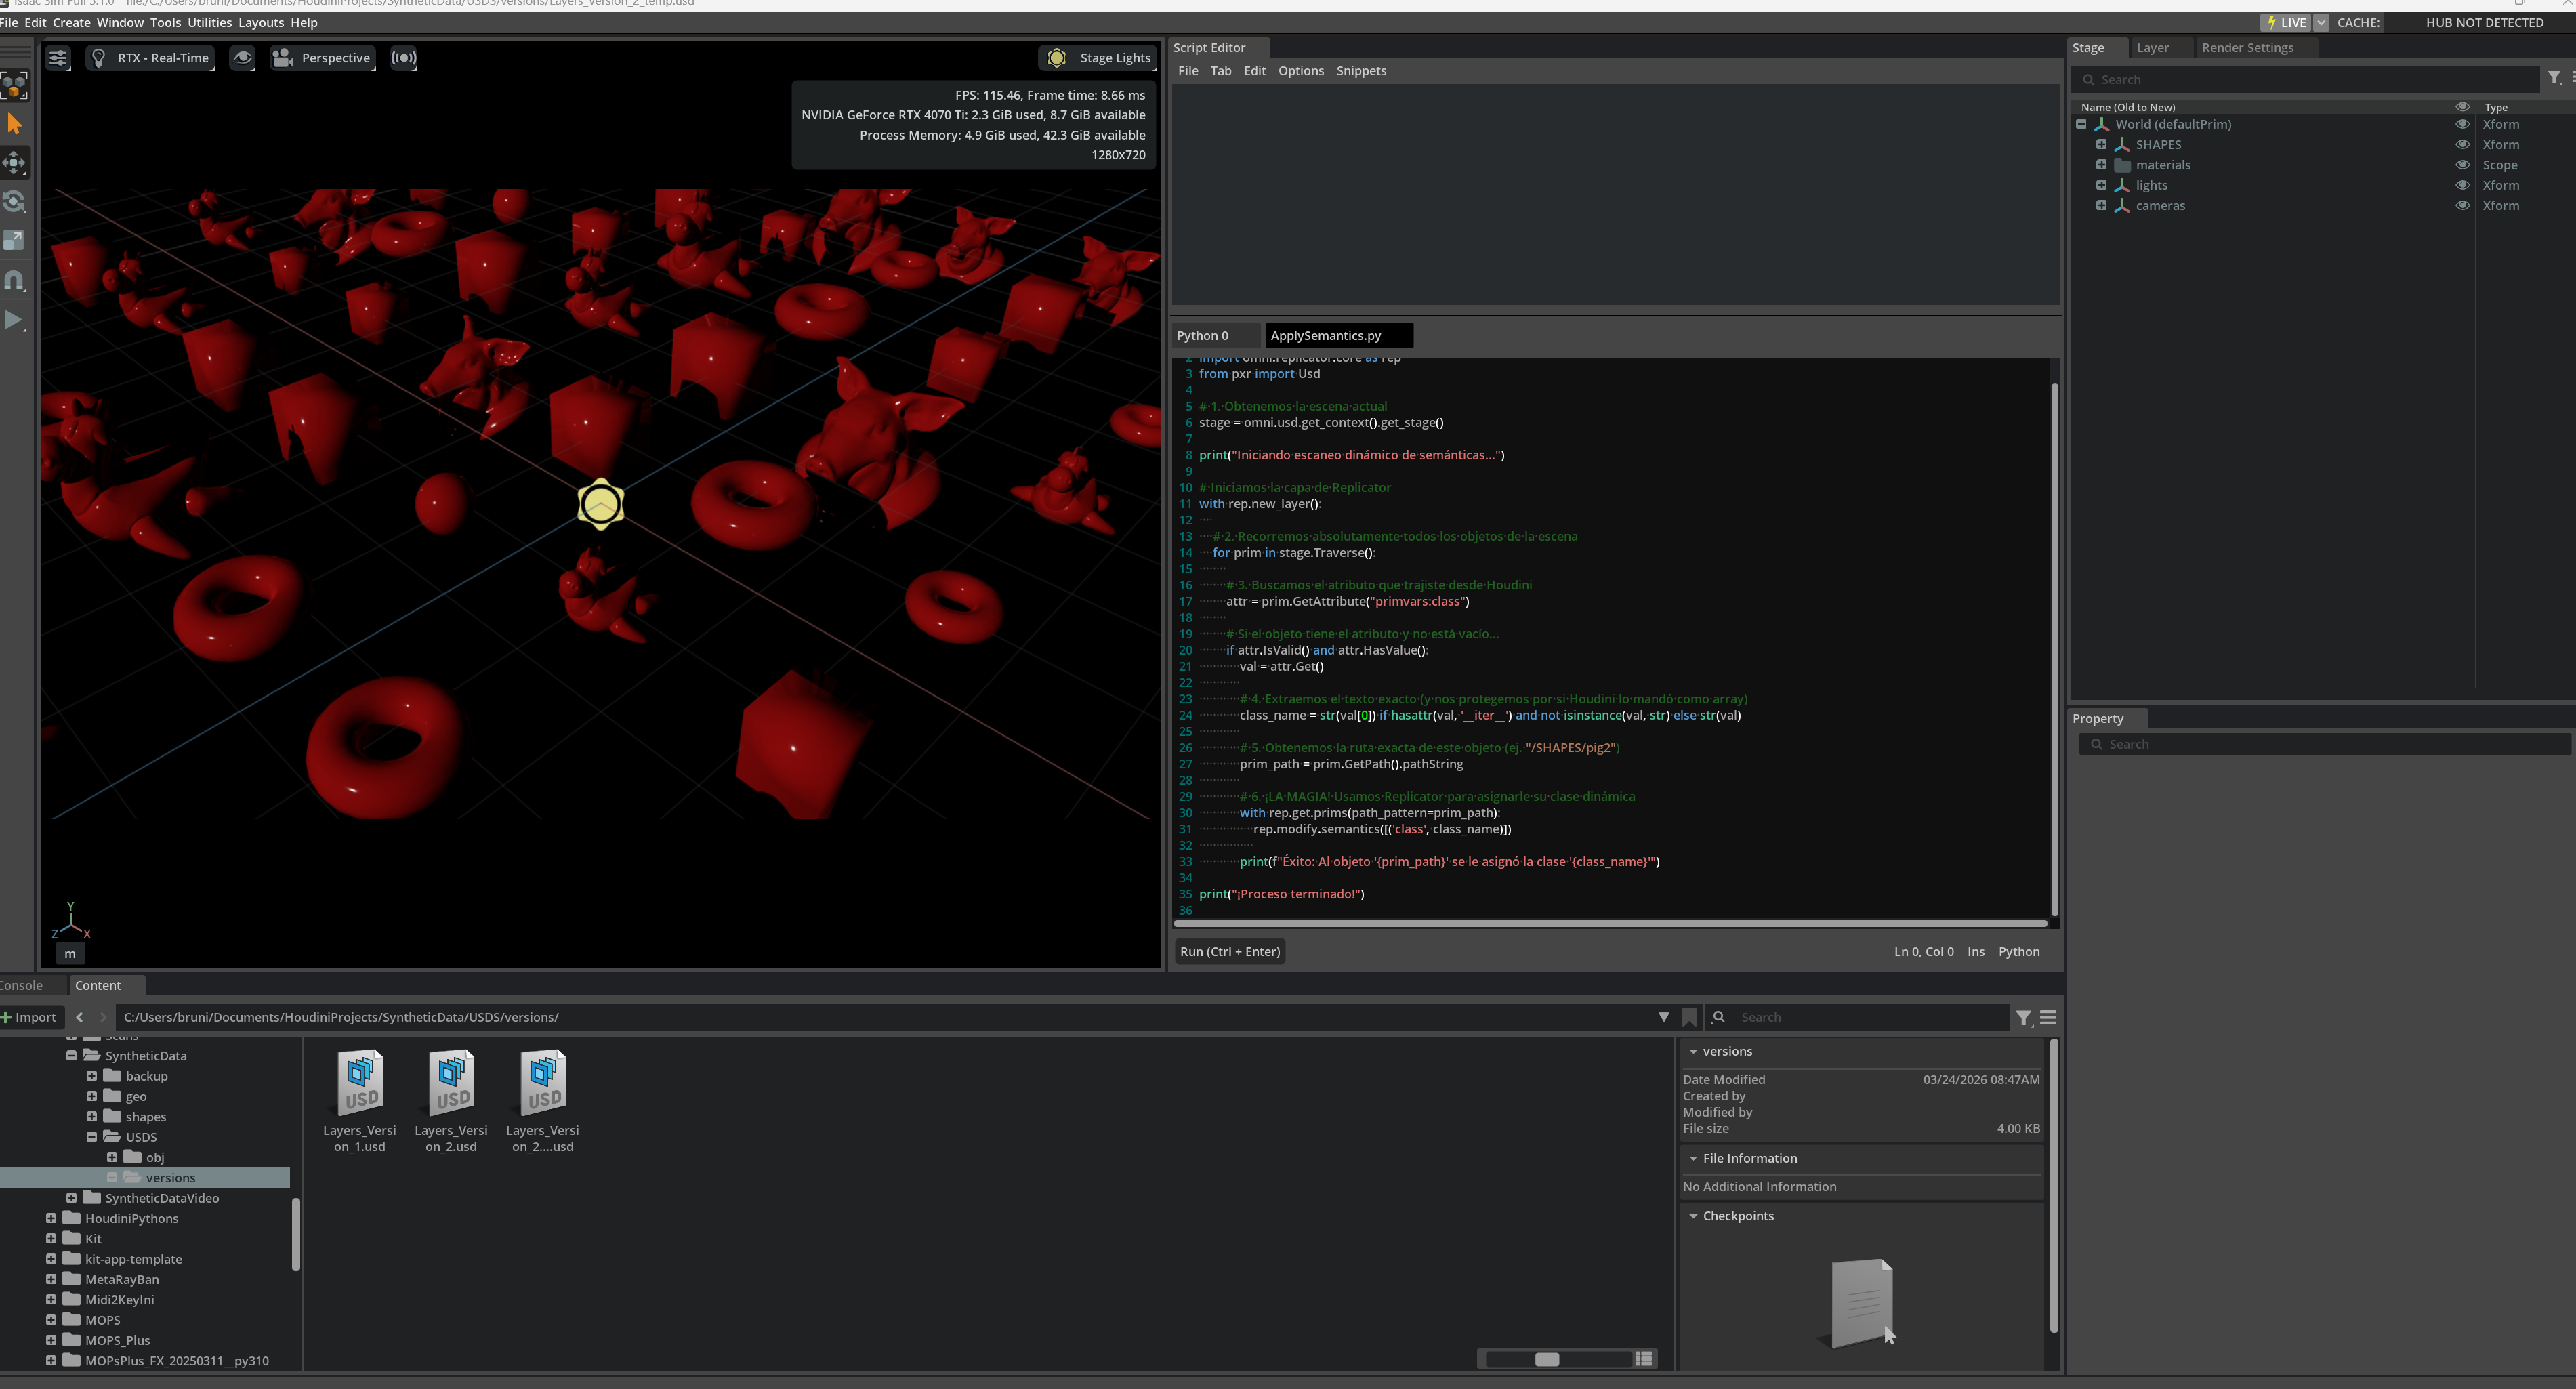Viewport: 2576px width, 1389px height.
Task: Open the Utilities menu
Action: pos(209,22)
